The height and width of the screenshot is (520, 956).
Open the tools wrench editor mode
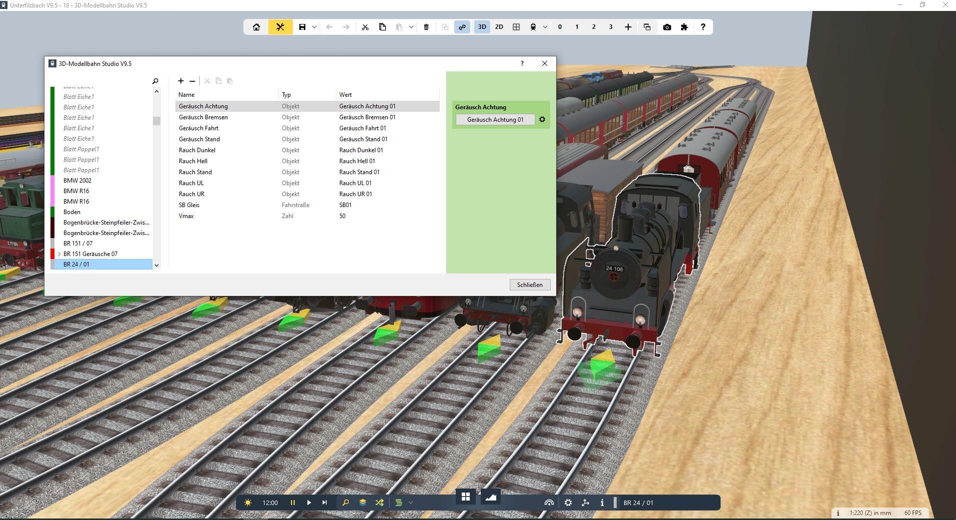(x=280, y=27)
